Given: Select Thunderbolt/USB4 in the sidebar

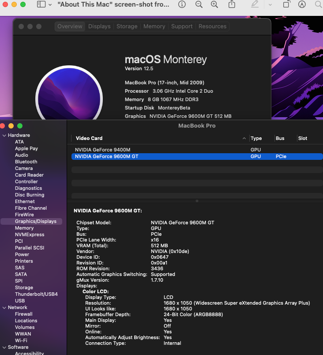Looking at the screenshot, I should click(36, 294).
